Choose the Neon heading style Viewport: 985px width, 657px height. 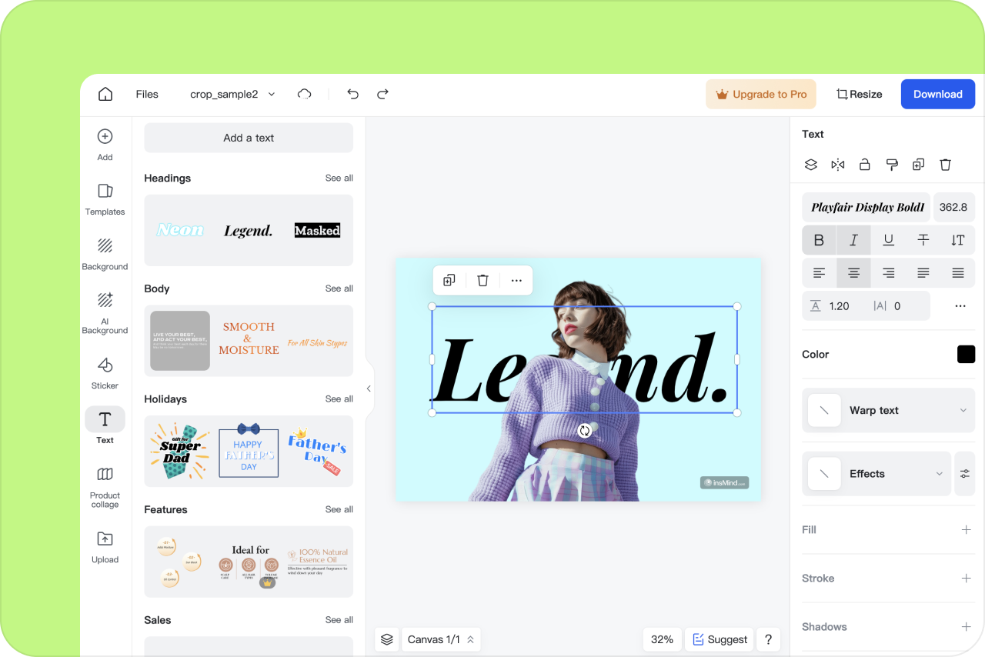[x=181, y=230]
